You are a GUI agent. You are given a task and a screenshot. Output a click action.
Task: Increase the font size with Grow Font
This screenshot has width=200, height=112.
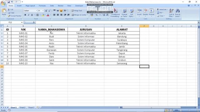pos(46,11)
